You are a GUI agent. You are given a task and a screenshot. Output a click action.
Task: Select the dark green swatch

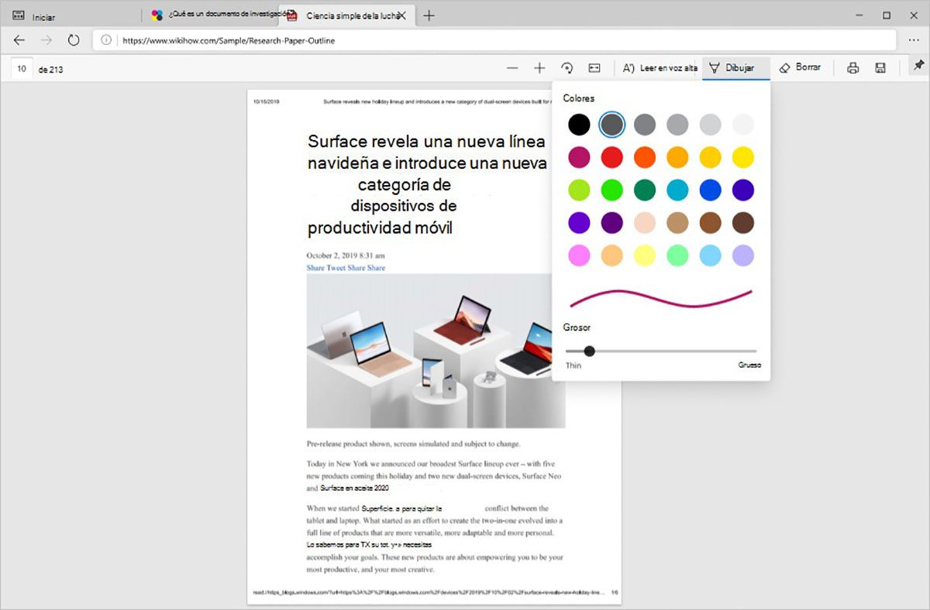[x=645, y=190]
